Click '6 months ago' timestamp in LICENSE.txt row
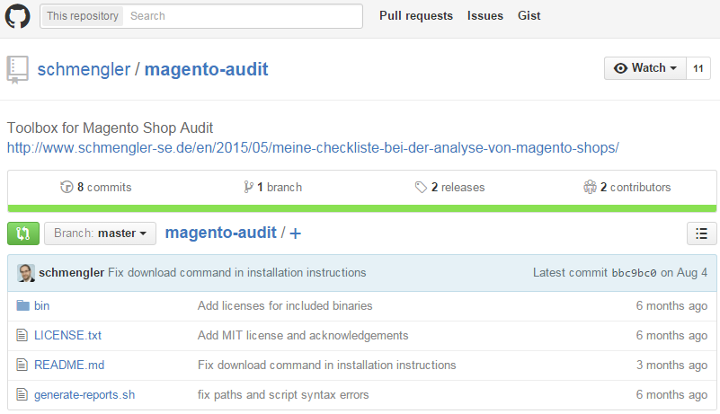720x414 pixels. (x=671, y=336)
